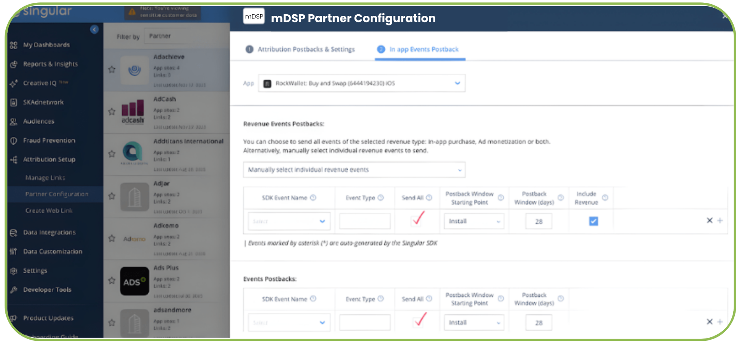Open the adcash partner logo
This screenshot has width=739, height=345.
[133, 112]
